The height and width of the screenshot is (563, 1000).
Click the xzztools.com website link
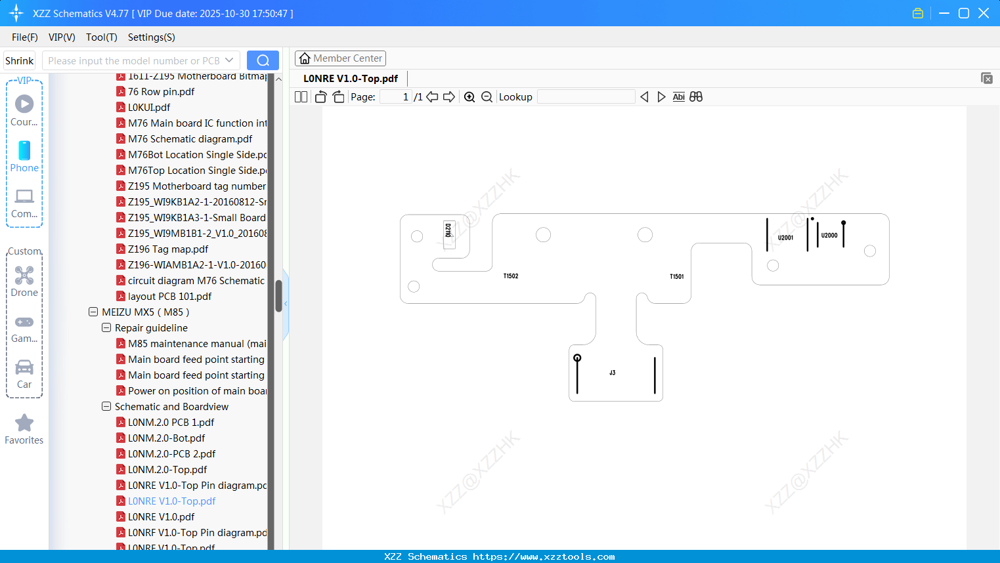click(x=544, y=556)
